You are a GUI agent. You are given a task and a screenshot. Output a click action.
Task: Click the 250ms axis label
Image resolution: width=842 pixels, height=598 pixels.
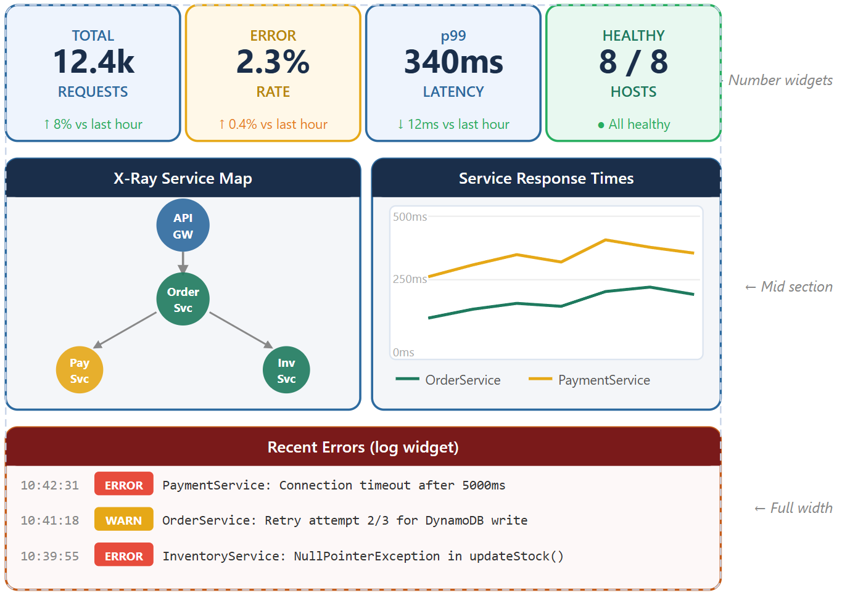(410, 279)
